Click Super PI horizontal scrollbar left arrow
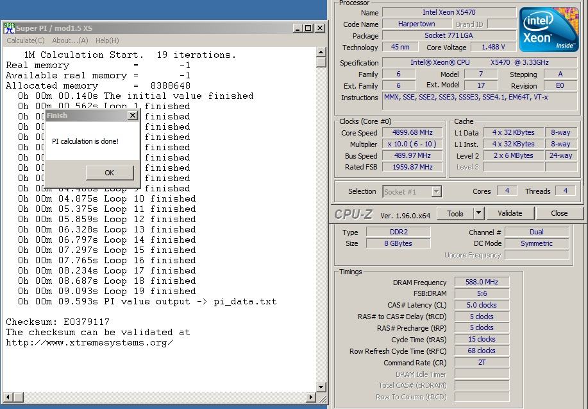This screenshot has height=409, width=588. pos(8,397)
